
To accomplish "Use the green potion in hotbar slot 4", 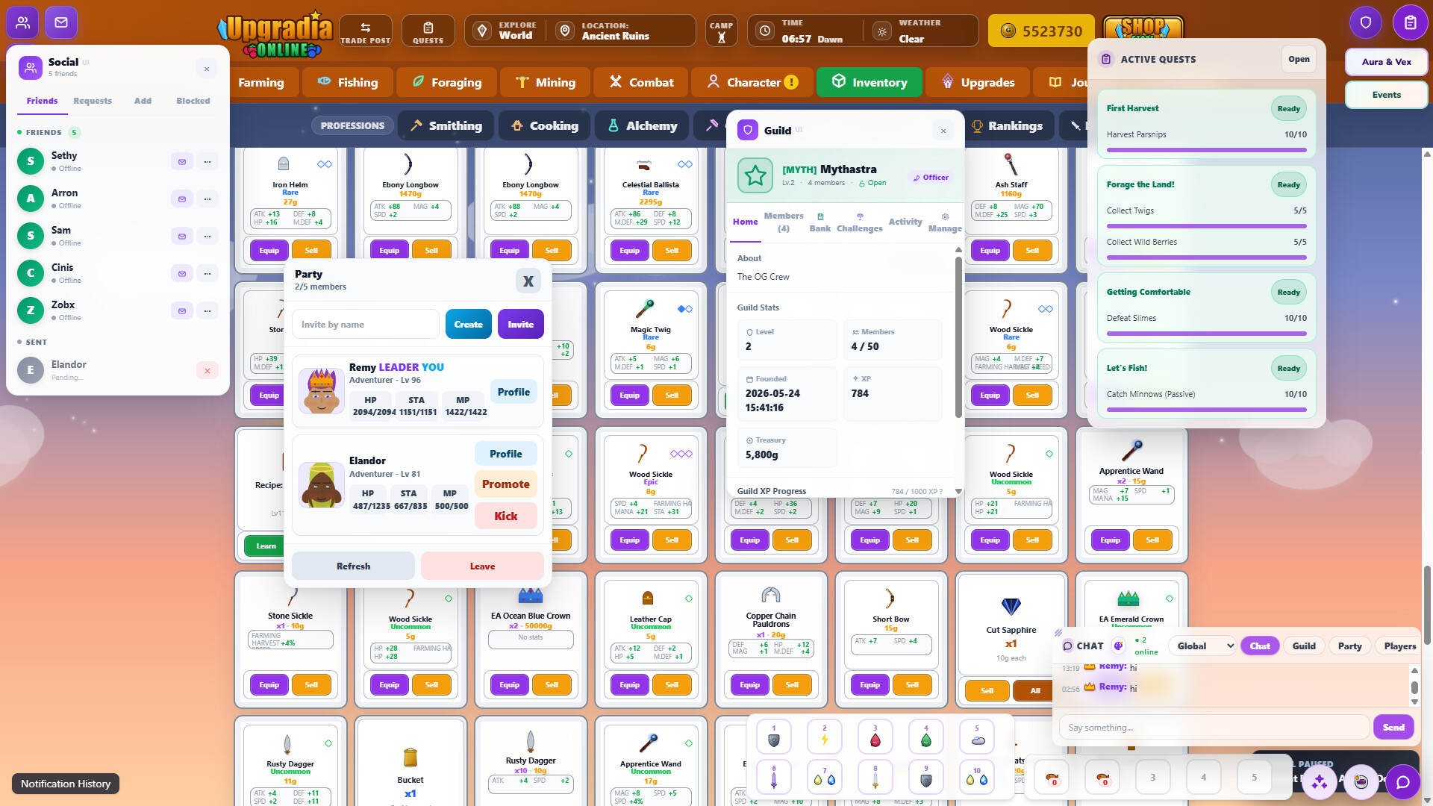I will (926, 736).
